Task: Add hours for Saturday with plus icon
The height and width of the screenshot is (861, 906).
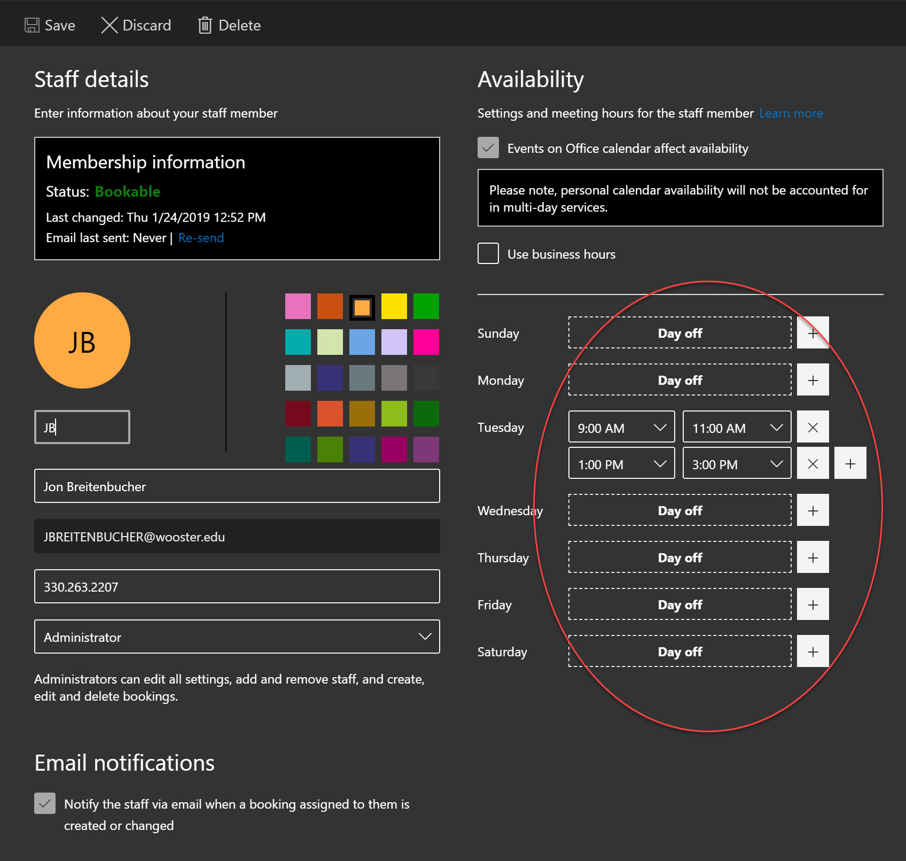Action: point(813,651)
